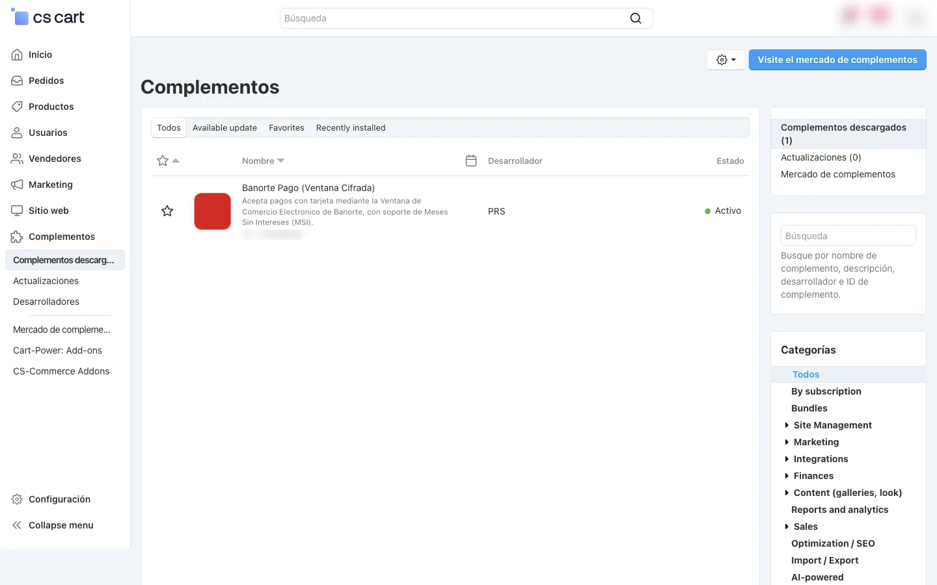Focus the add-on Búsqueda filter field

[x=849, y=235]
